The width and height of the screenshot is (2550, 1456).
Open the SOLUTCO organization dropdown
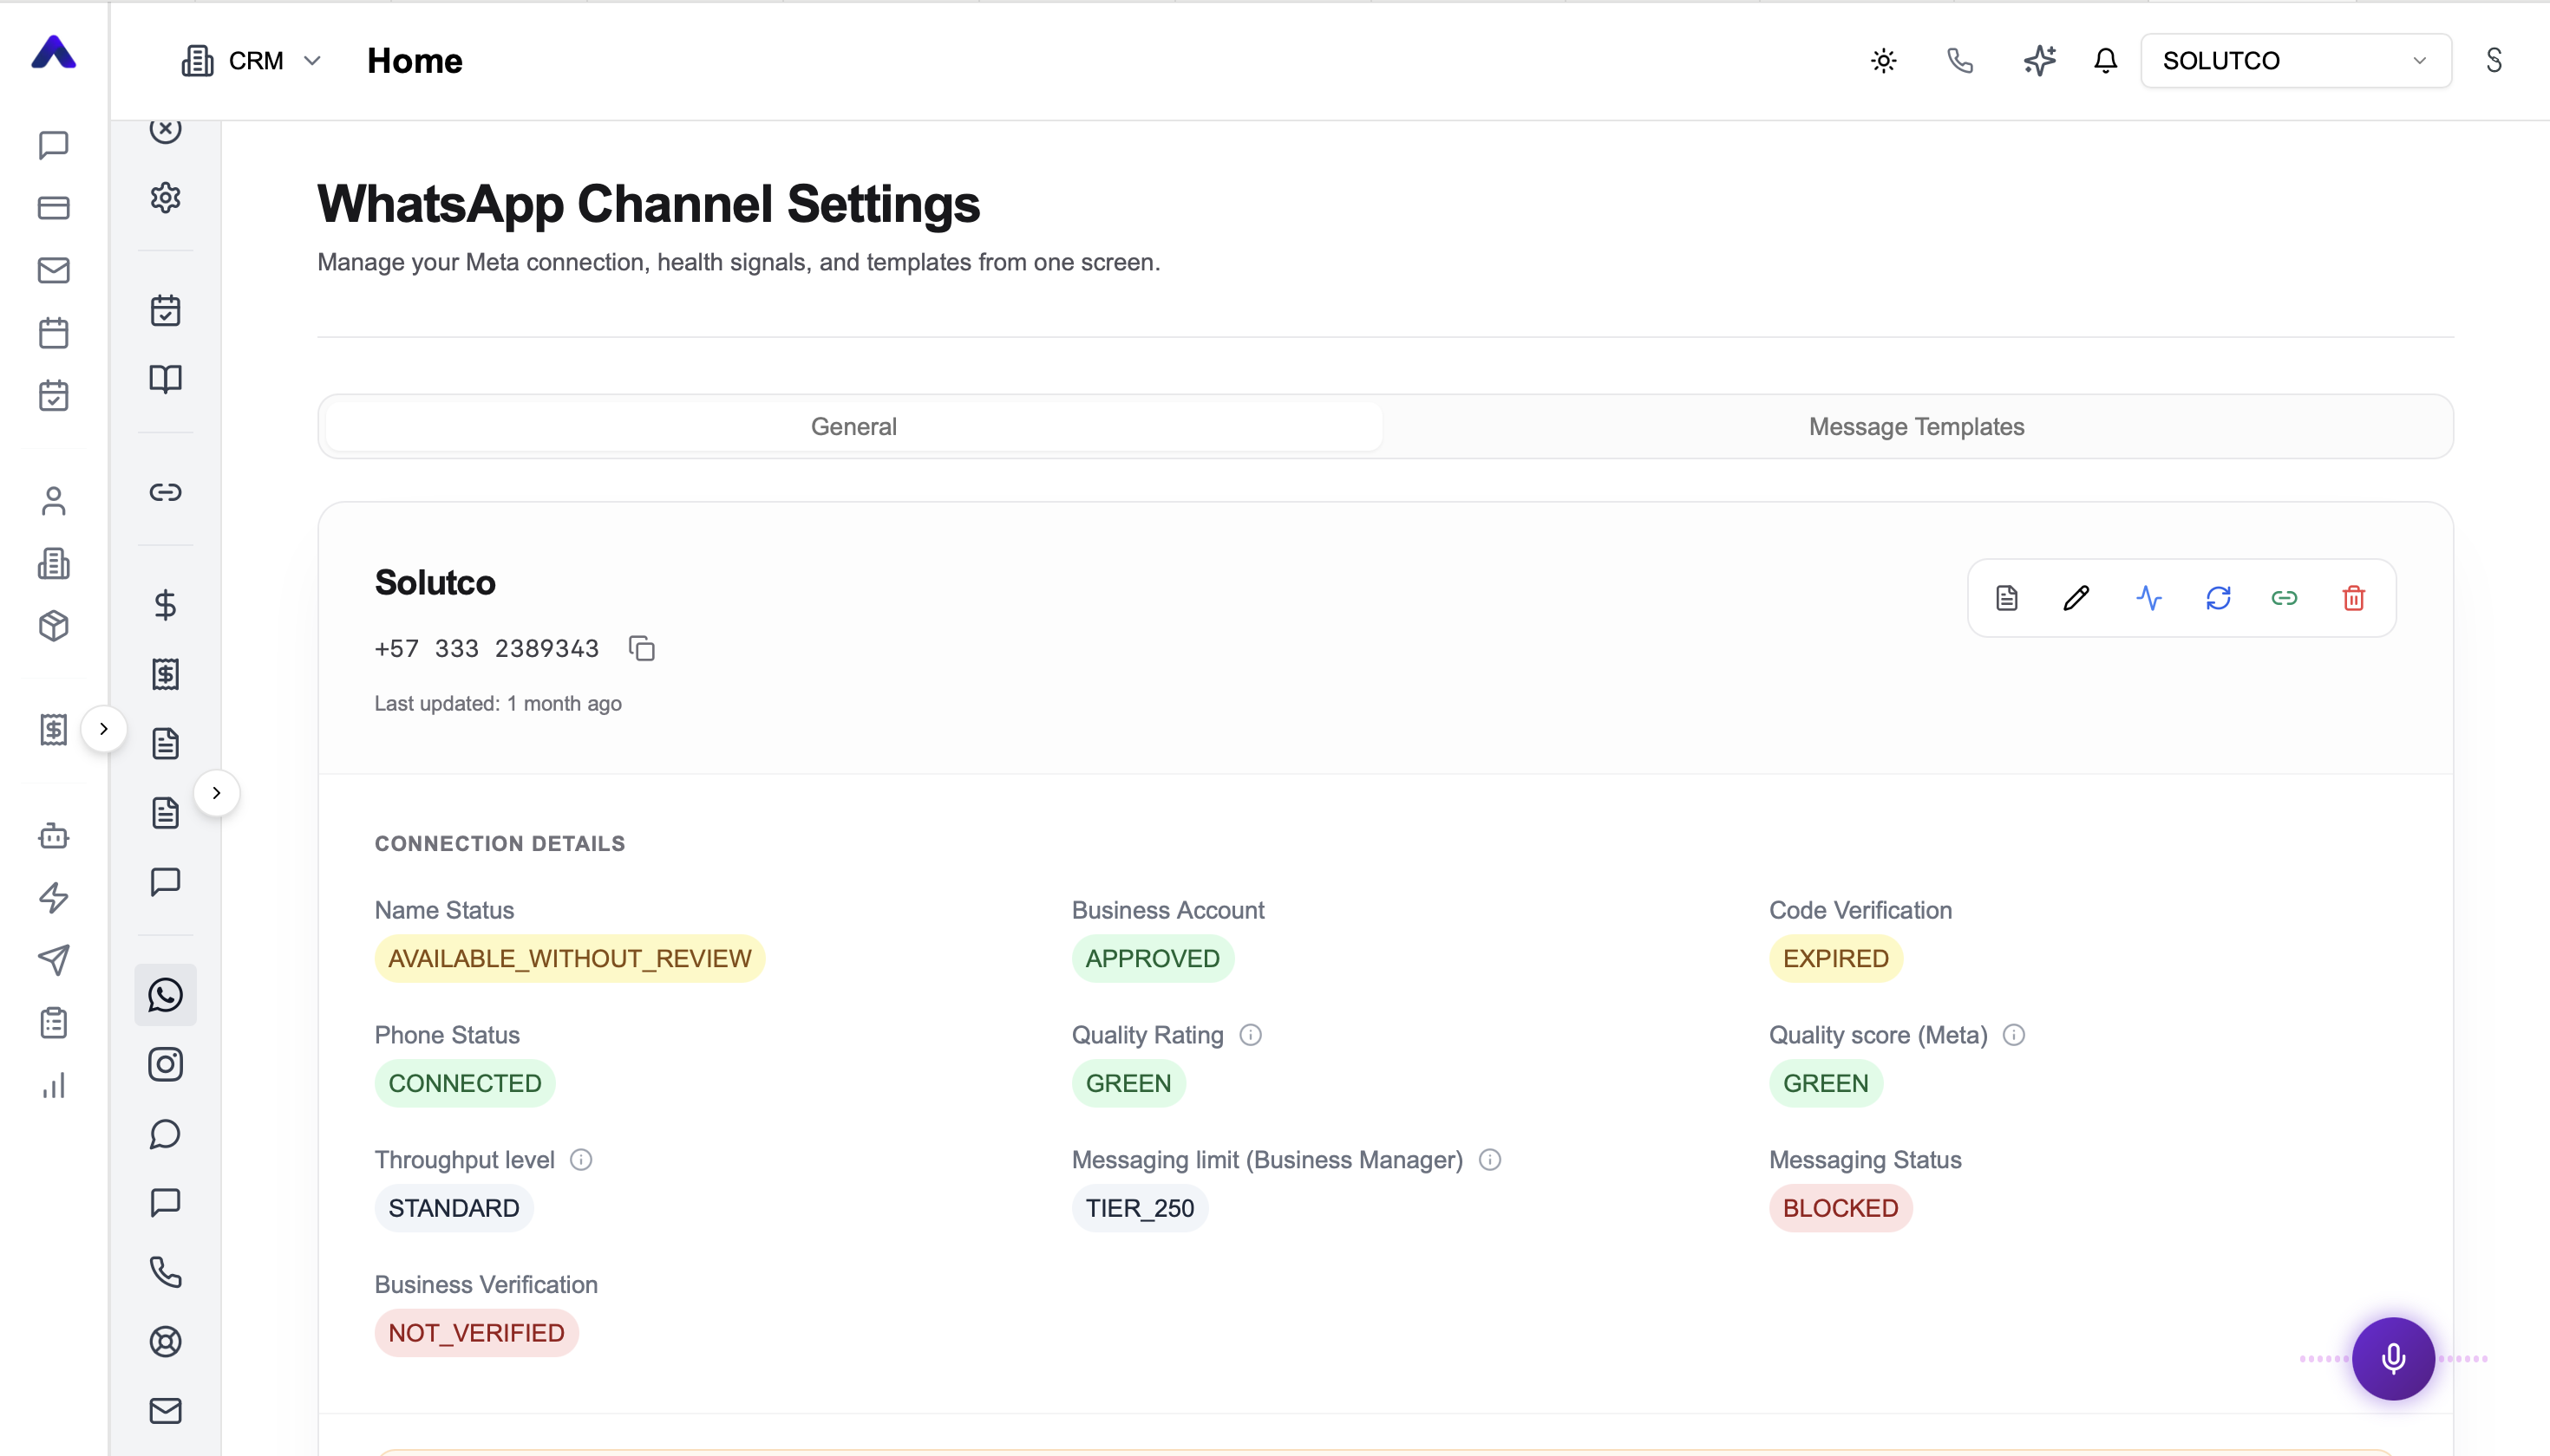point(2296,61)
